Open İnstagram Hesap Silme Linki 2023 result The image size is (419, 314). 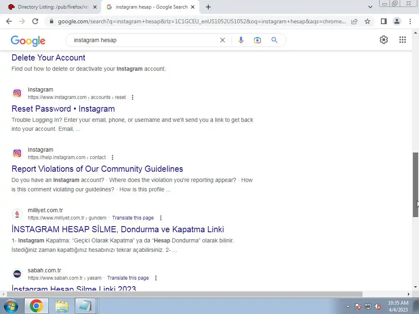[x=74, y=288]
